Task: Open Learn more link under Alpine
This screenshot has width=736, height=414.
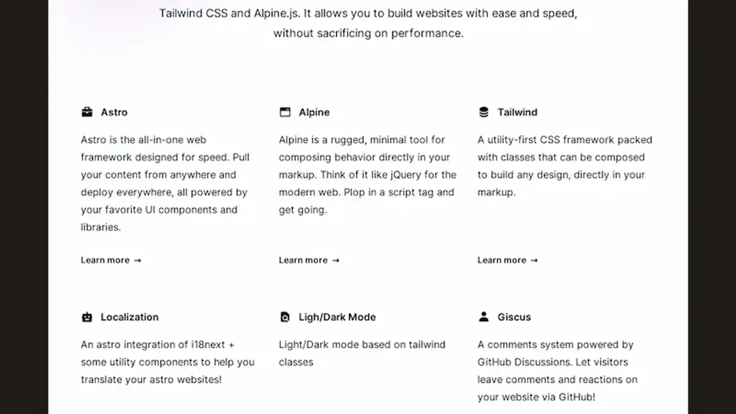Action: [x=309, y=260]
